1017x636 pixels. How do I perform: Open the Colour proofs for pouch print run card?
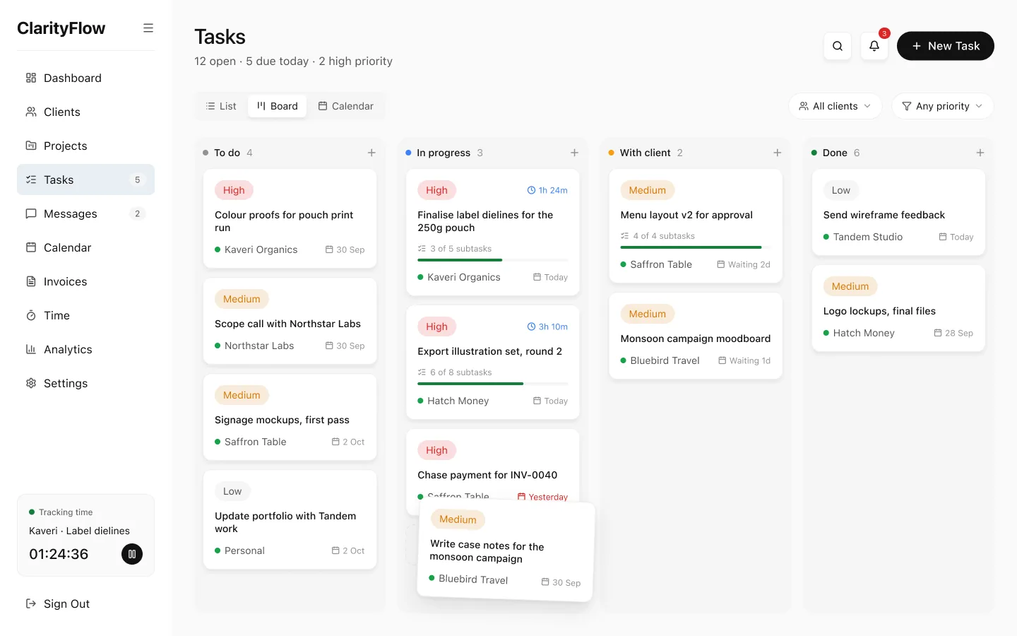click(x=290, y=218)
